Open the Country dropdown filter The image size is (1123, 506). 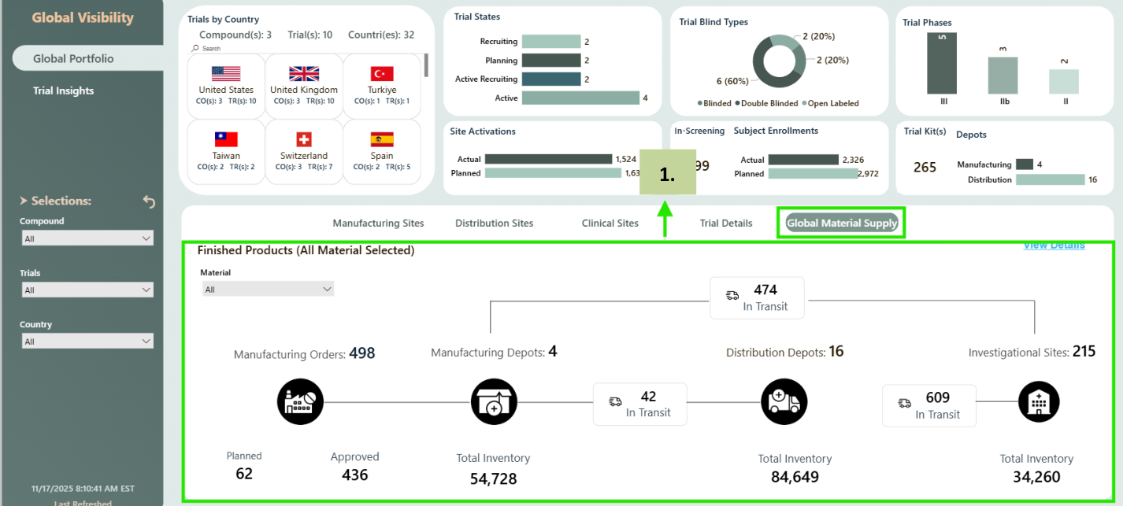pos(87,342)
